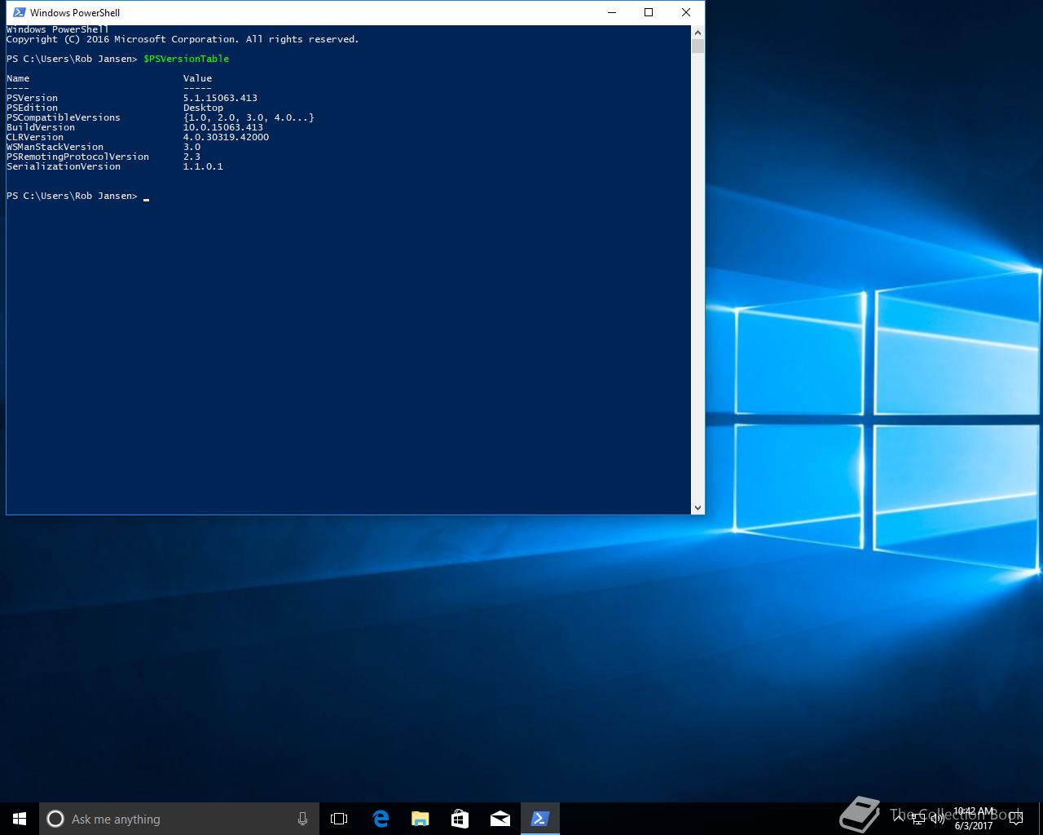
Task: Expand hidden icons in the notification area
Action: point(897,818)
